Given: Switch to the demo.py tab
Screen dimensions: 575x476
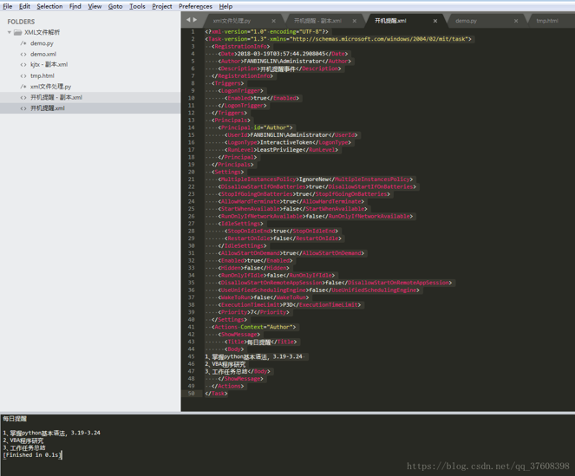Looking at the screenshot, I should (x=466, y=21).
